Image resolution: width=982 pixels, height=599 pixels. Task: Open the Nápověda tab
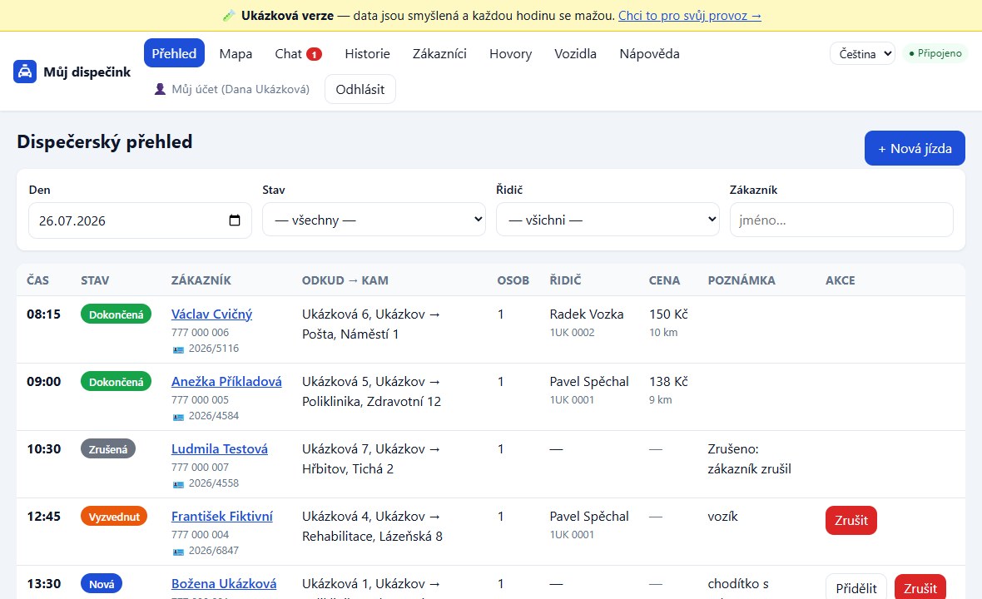(x=649, y=54)
